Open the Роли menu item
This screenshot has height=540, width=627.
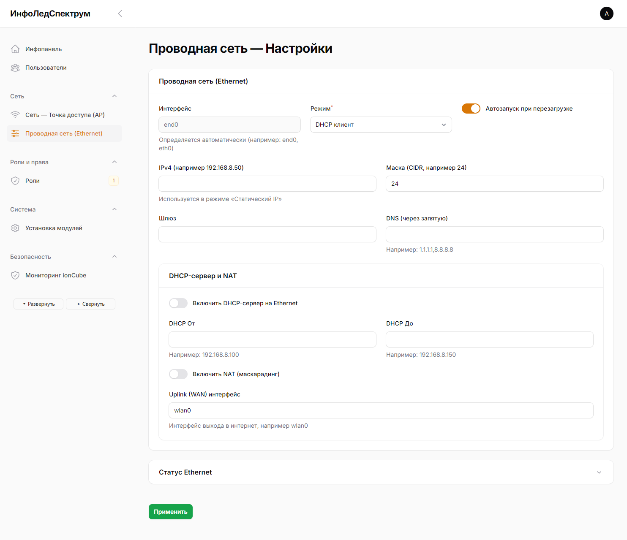click(x=33, y=181)
